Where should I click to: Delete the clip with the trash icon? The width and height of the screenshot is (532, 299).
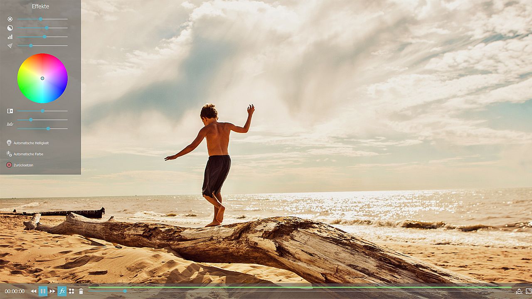(81, 291)
